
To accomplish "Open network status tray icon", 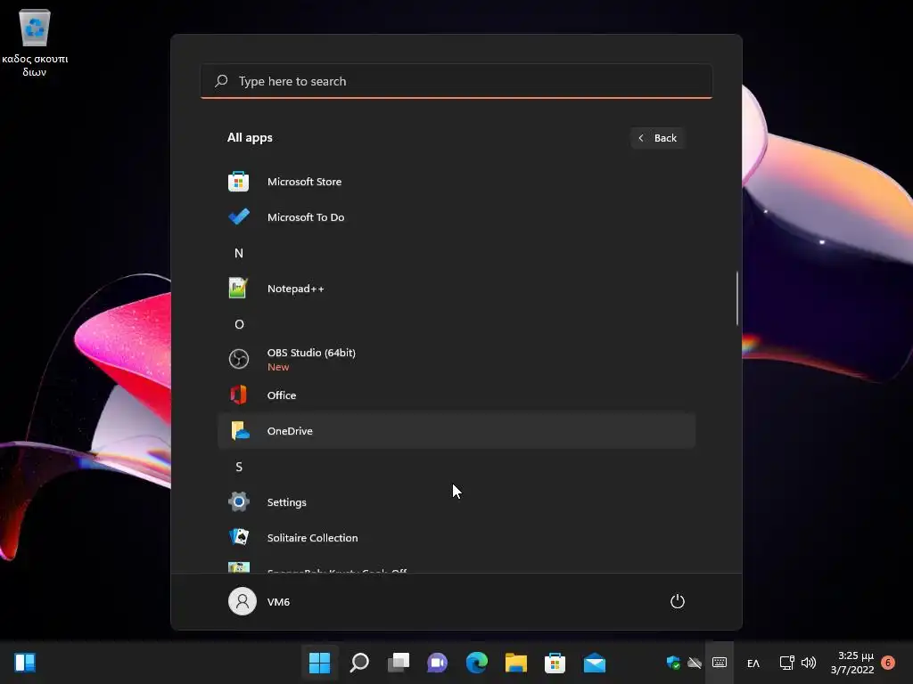I will tap(786, 663).
